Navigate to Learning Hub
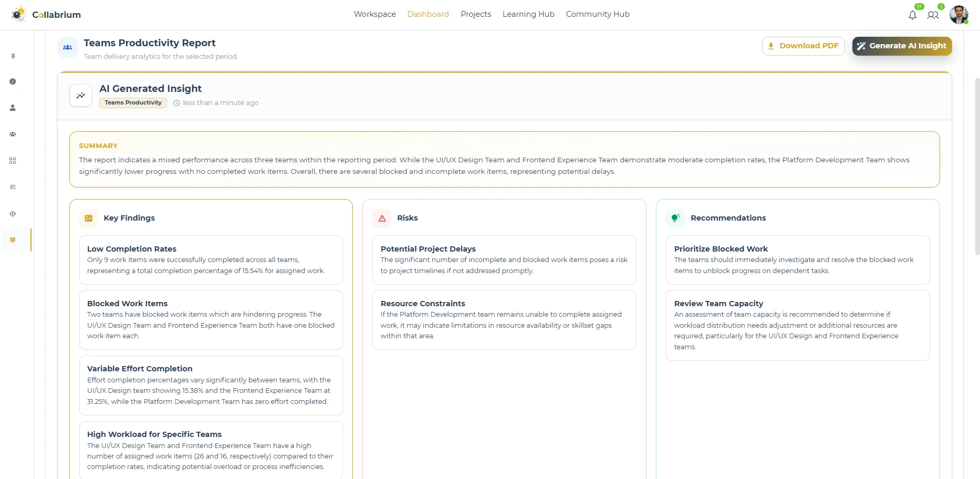 (x=528, y=14)
